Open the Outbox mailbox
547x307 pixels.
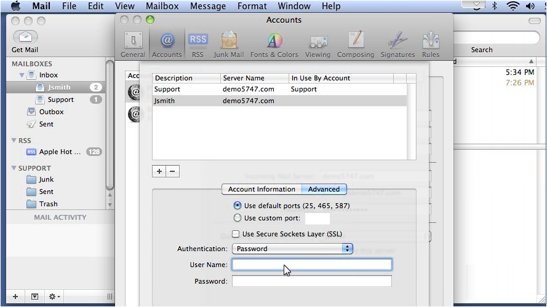(x=51, y=112)
